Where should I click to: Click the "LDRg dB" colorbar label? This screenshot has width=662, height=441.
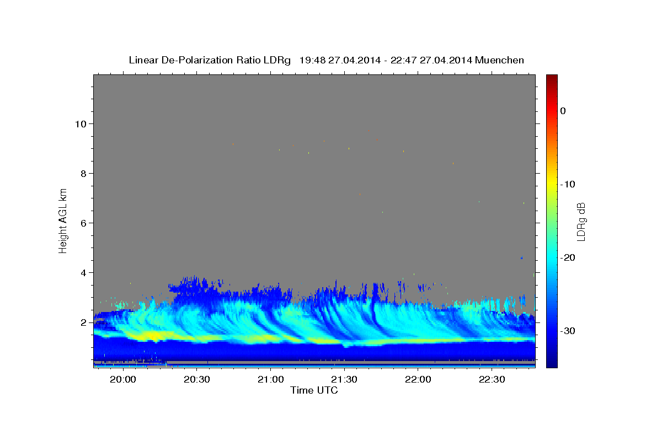(x=580, y=222)
